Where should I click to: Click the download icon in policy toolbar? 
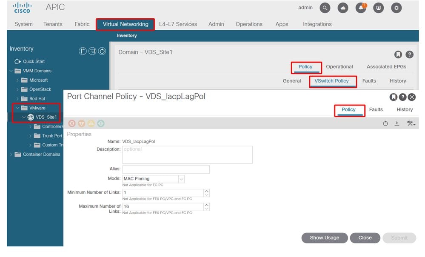pyautogui.click(x=397, y=124)
